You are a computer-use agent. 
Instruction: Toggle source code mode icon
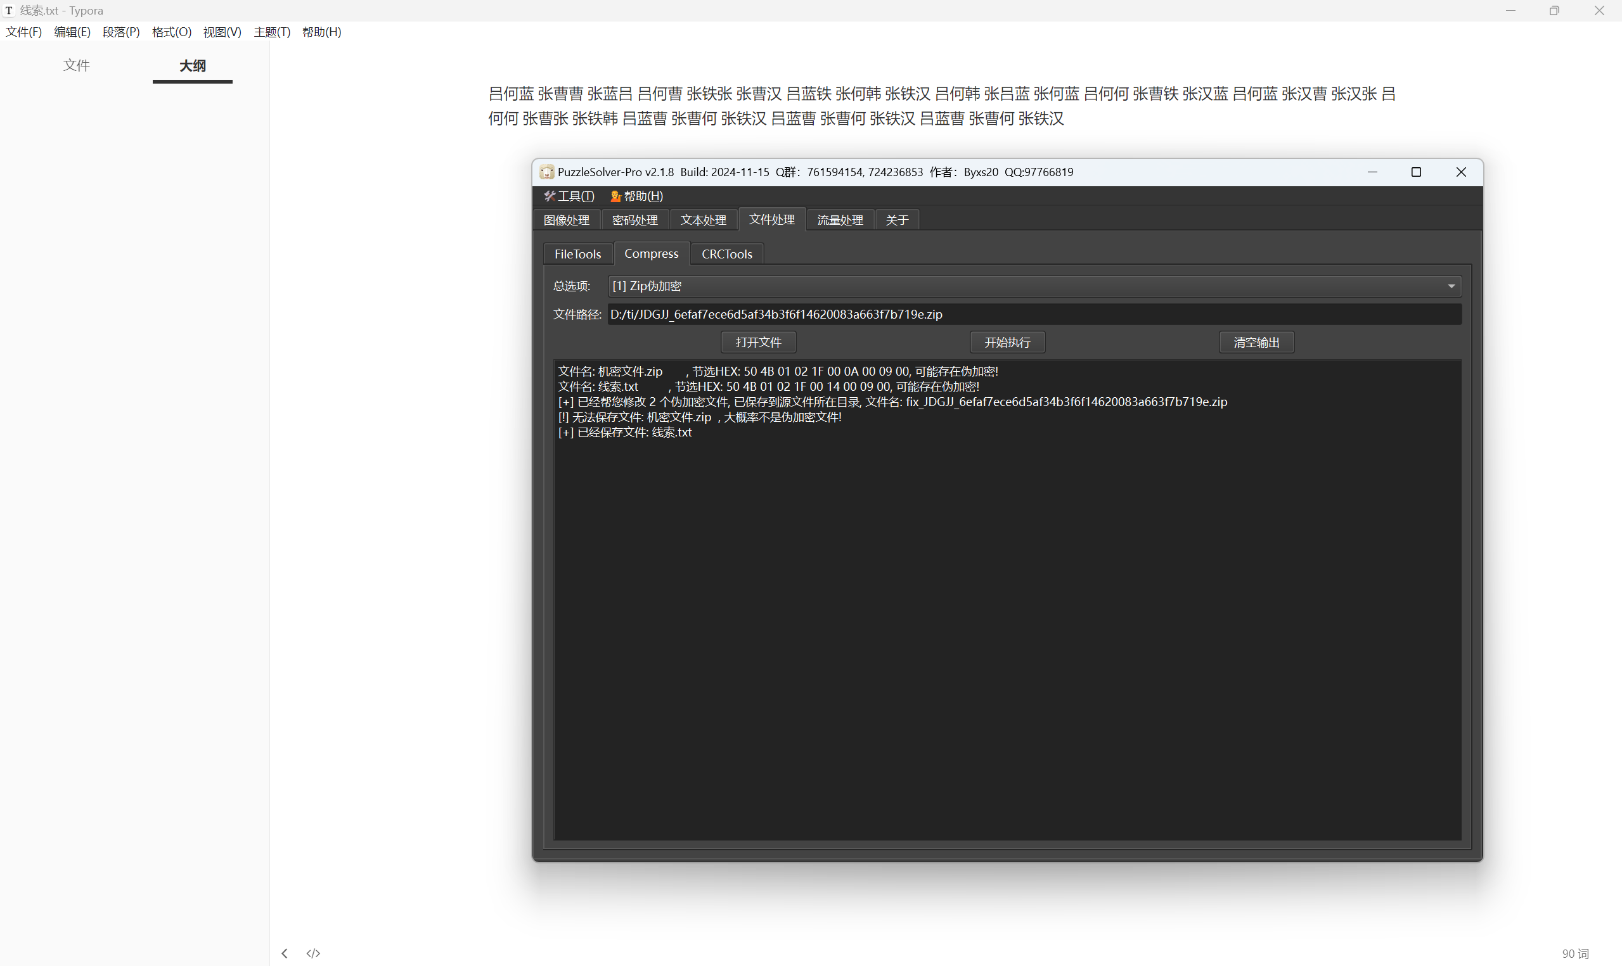[313, 953]
